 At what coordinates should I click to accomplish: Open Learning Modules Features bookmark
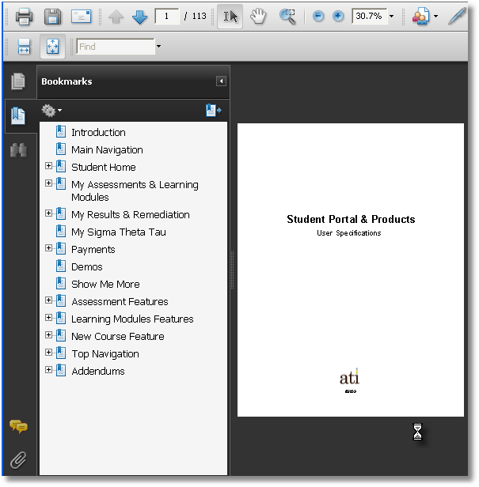(132, 319)
